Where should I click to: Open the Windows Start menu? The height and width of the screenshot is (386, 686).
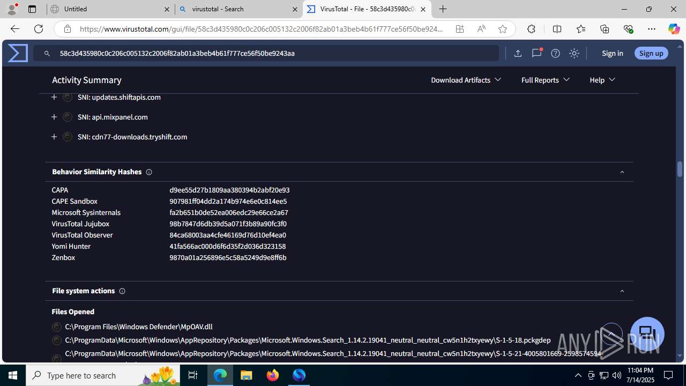(x=13, y=375)
